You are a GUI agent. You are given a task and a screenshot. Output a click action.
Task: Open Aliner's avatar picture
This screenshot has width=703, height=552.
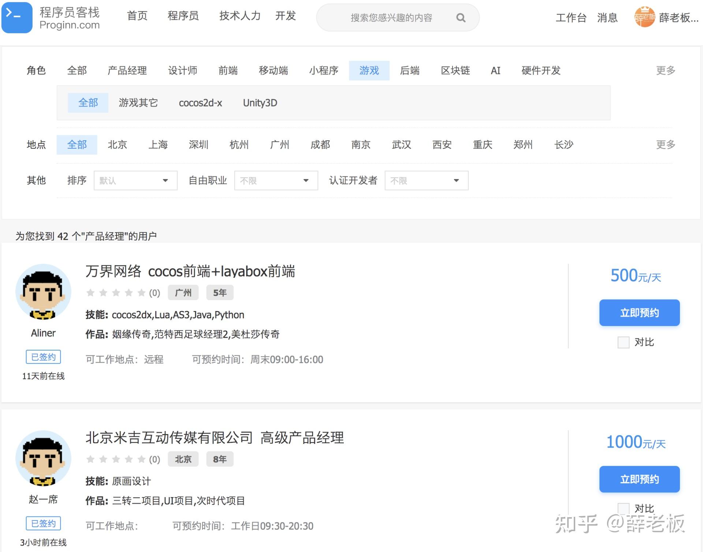[x=43, y=292]
